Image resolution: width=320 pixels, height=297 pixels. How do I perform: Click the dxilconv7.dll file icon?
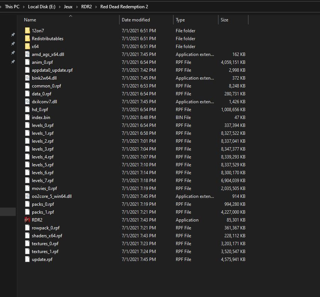(27, 102)
